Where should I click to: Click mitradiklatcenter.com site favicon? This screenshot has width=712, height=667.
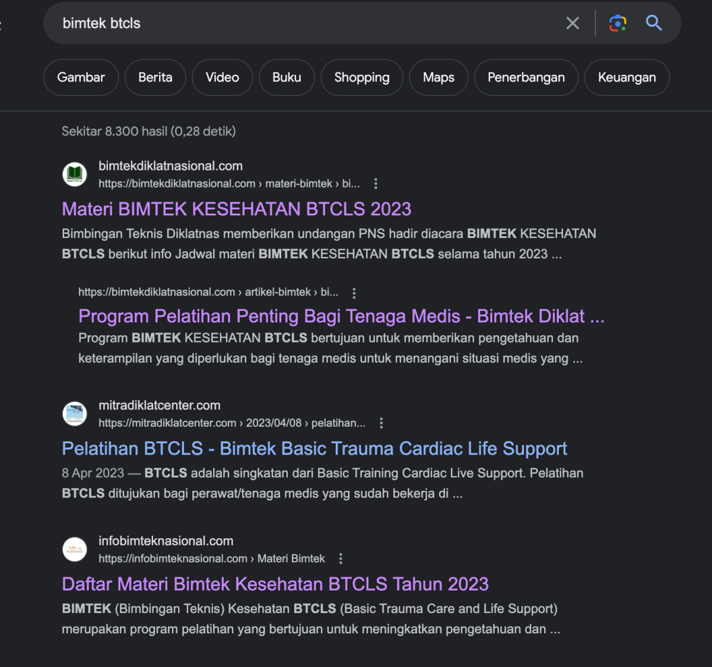(75, 414)
